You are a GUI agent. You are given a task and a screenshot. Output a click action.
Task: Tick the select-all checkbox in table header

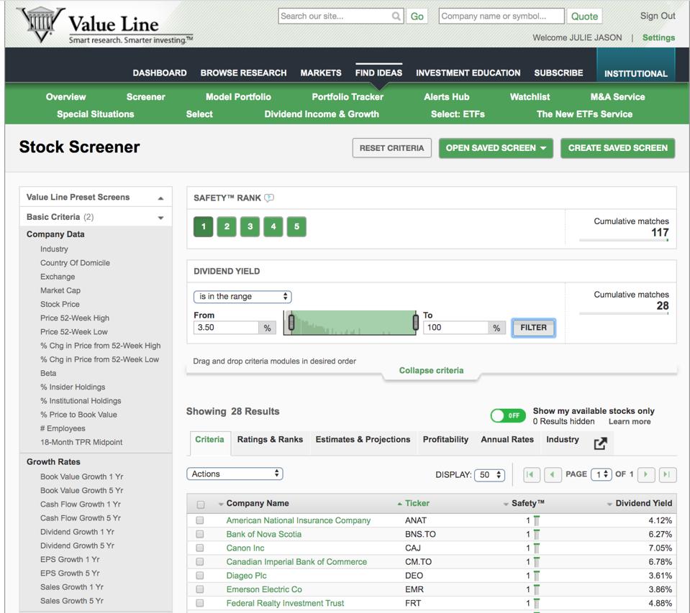200,504
